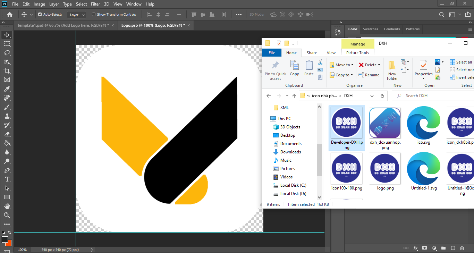Select the Move tool in Photoshop toolbar
This screenshot has height=253, width=474.
coord(7,35)
